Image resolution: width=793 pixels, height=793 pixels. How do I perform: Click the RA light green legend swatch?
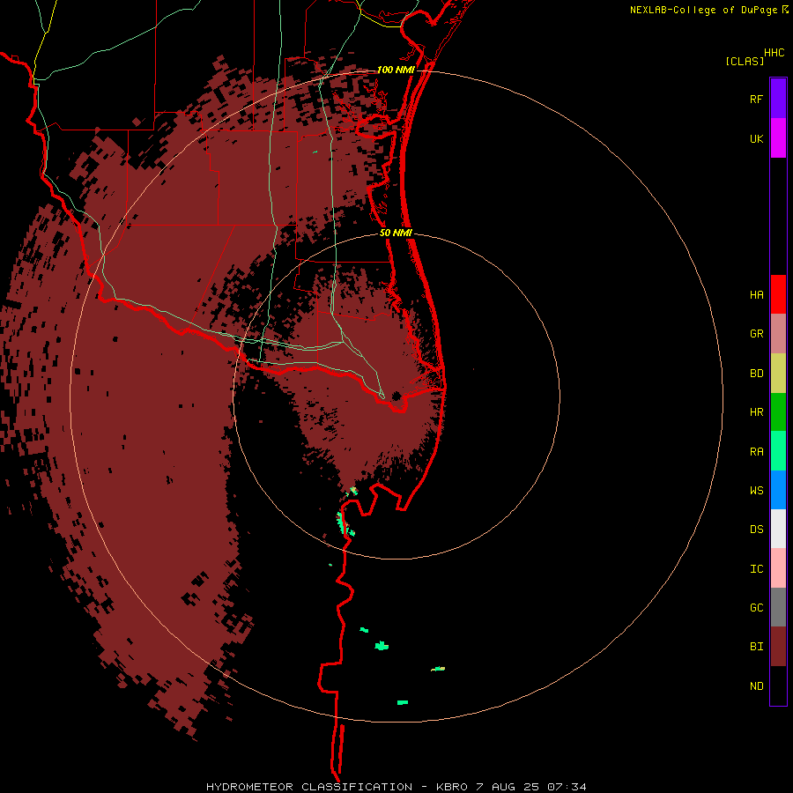(x=778, y=451)
